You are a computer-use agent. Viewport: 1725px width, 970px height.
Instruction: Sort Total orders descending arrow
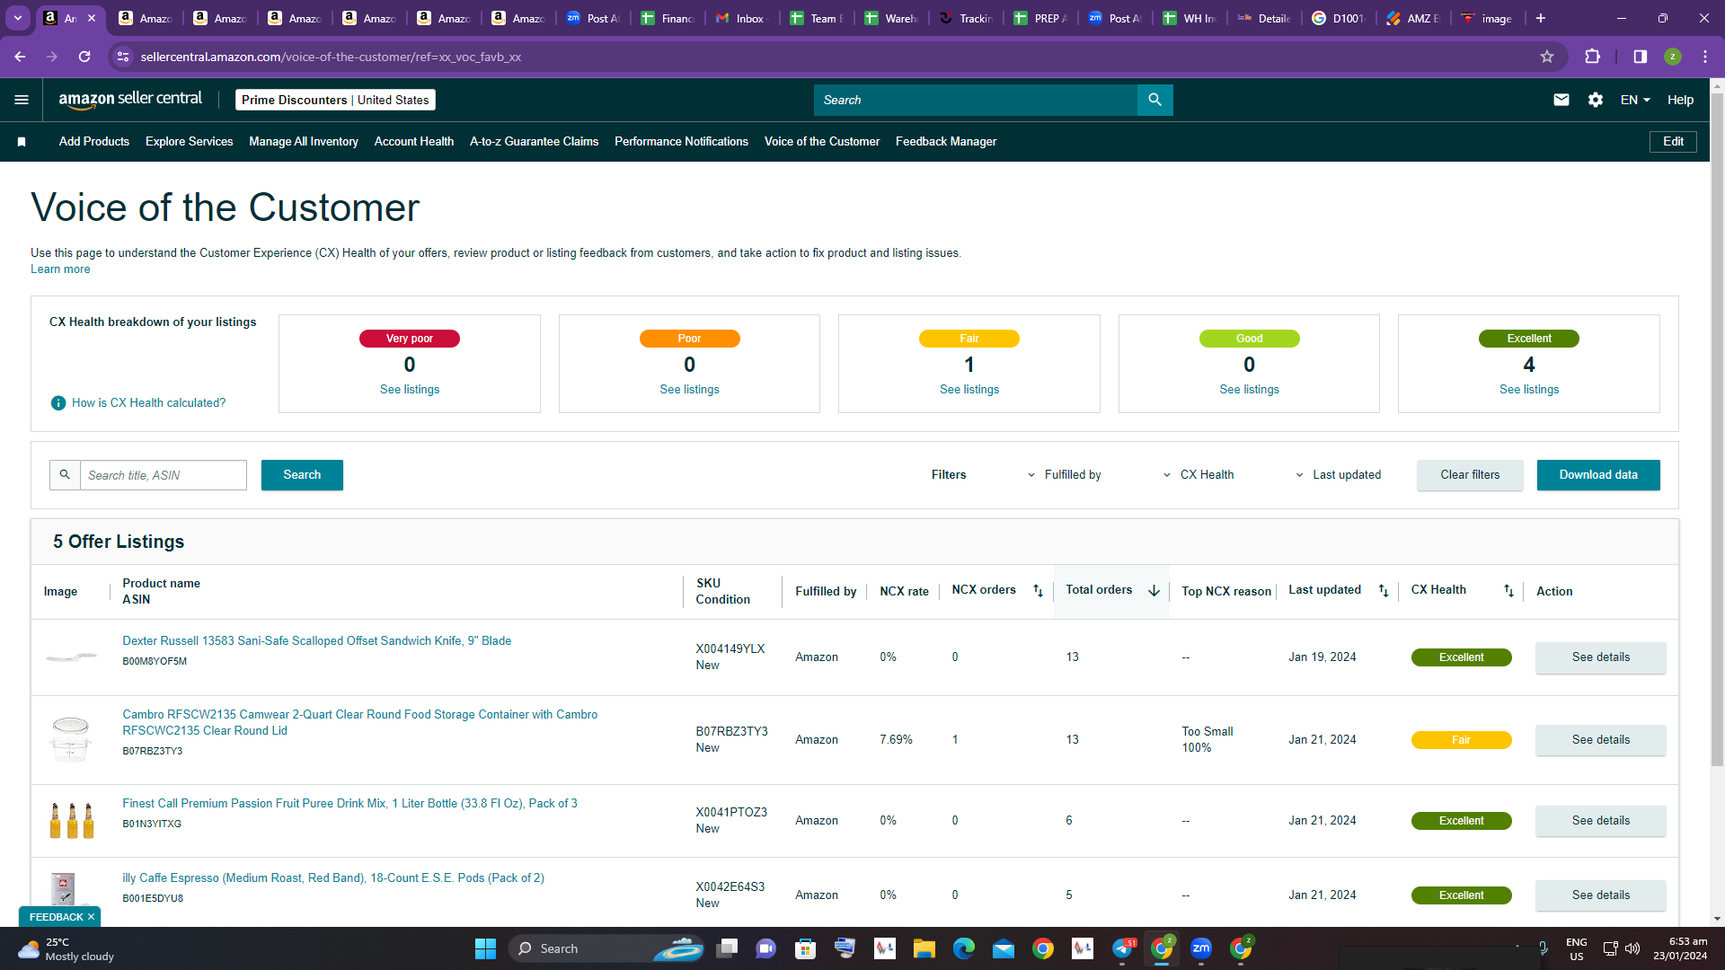[x=1154, y=591]
